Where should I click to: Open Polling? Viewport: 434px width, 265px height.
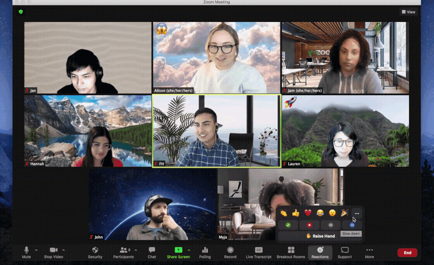205,252
